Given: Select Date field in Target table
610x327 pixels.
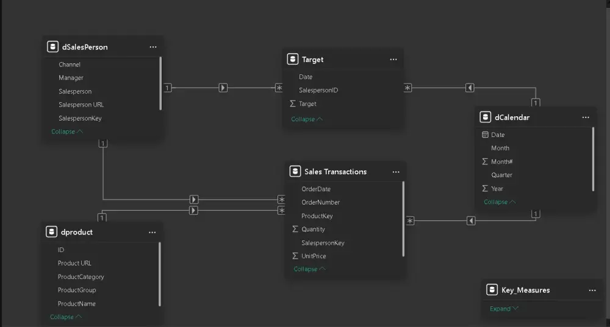Looking at the screenshot, I should (x=306, y=77).
